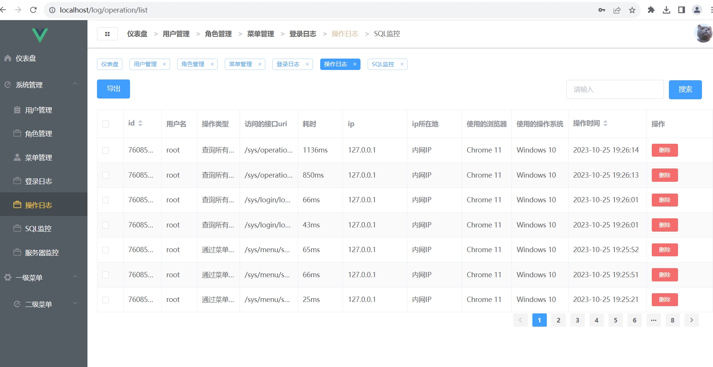Open 仪表盘 in the sidebar
This screenshot has height=367, width=713.
pyautogui.click(x=44, y=58)
